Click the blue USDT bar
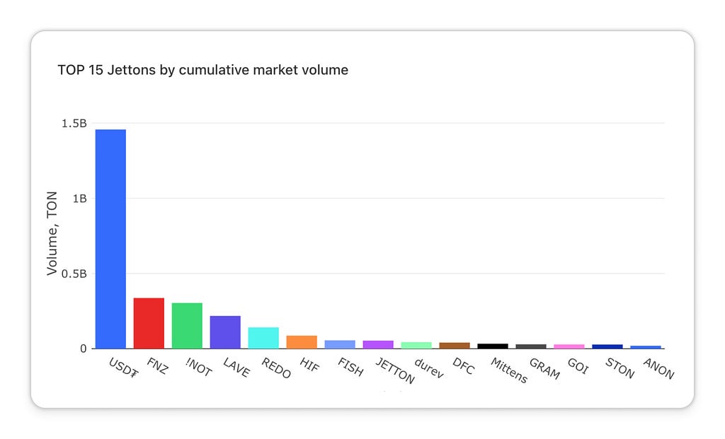The height and width of the screenshot is (439, 725). pos(110,239)
